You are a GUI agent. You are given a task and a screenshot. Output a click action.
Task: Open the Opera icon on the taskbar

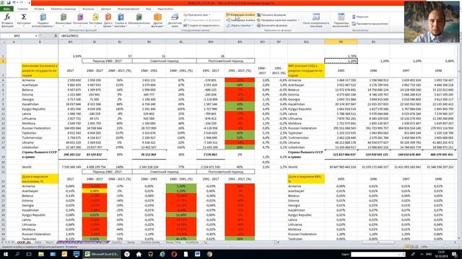click(174, 254)
